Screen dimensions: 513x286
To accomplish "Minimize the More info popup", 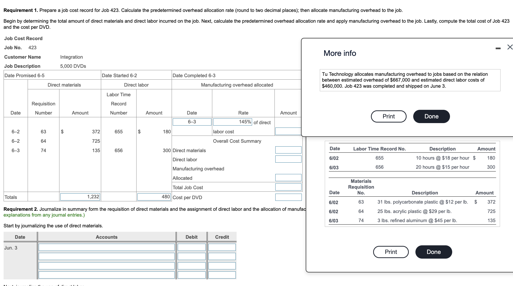I will click(x=498, y=48).
